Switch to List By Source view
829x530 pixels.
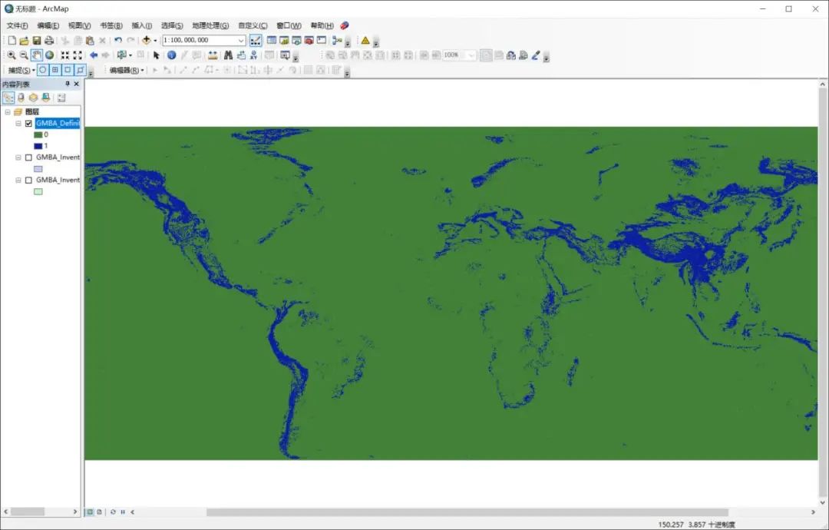[21, 98]
